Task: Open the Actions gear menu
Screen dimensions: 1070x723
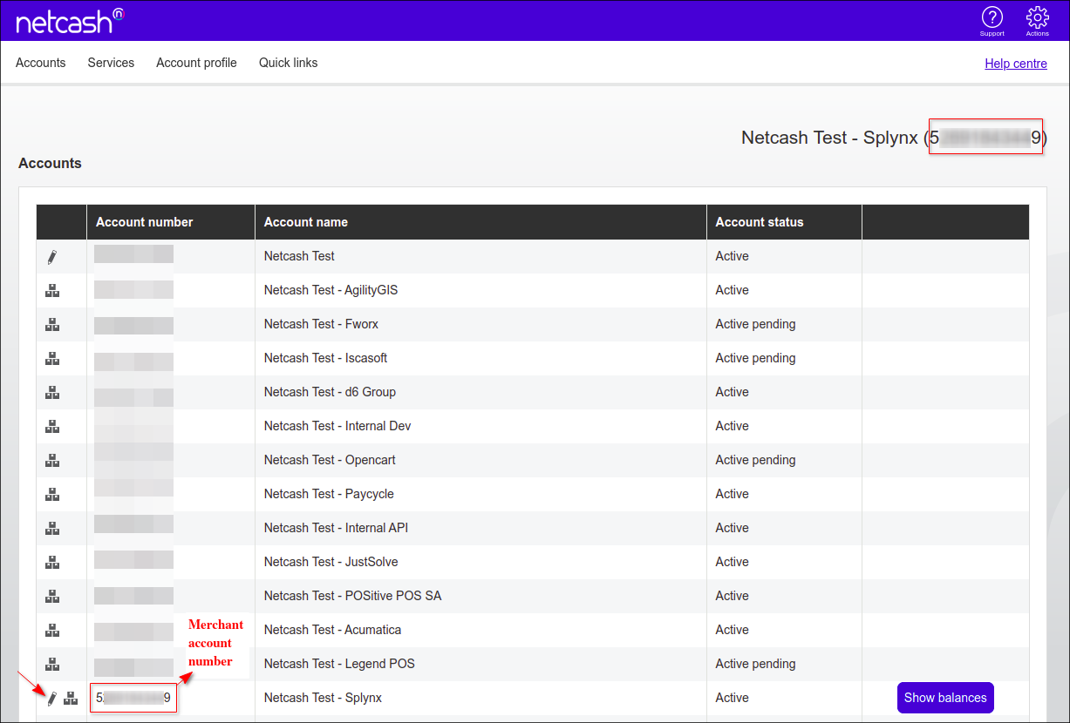Action: coord(1037,18)
